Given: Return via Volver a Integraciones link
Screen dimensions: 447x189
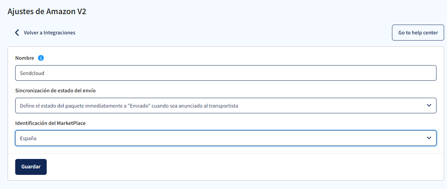Looking at the screenshot, I should (45, 33).
